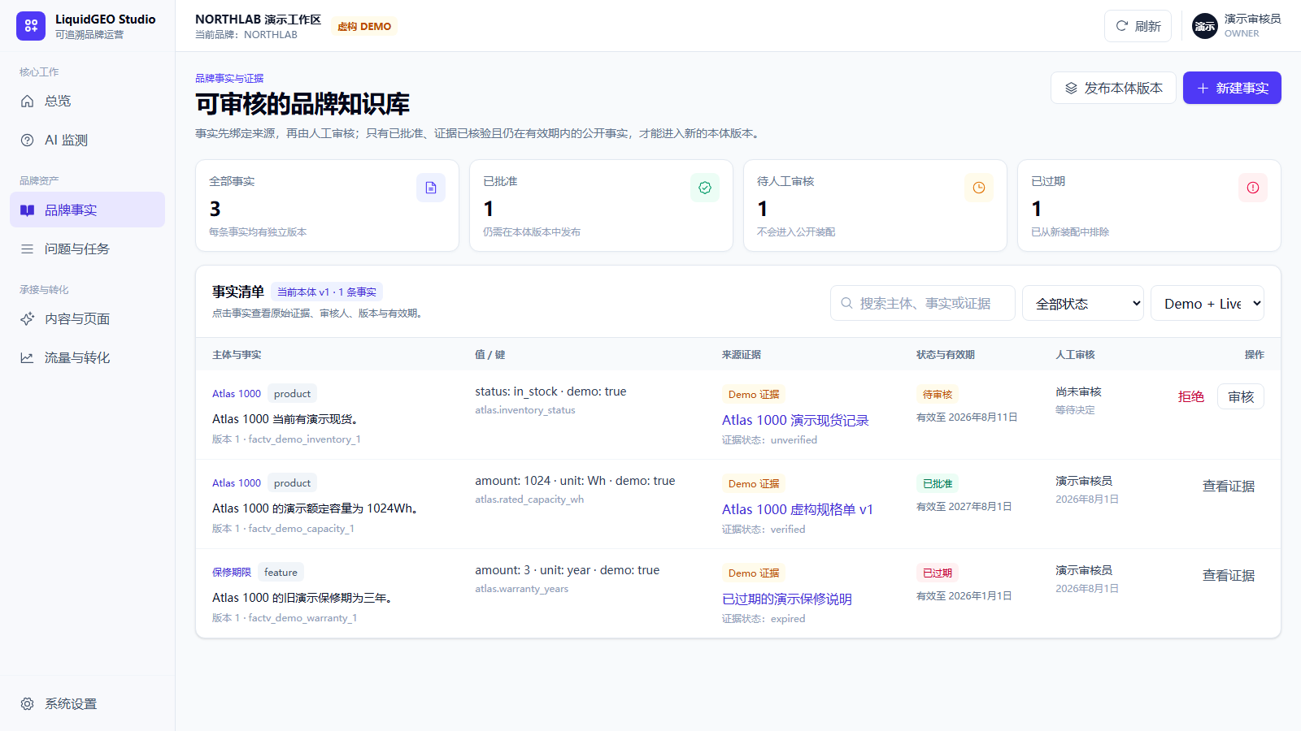Click the 刷新 button
This screenshot has width=1301, height=731.
(1138, 26)
